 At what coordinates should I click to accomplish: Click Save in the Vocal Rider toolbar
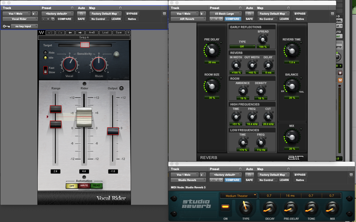(x=119, y=33)
